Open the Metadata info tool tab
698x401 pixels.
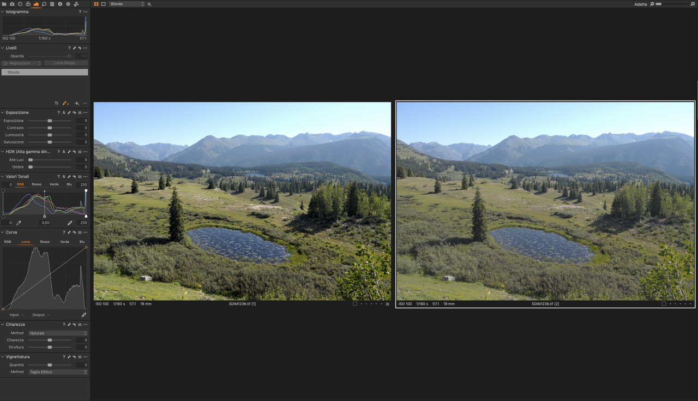pos(60,4)
